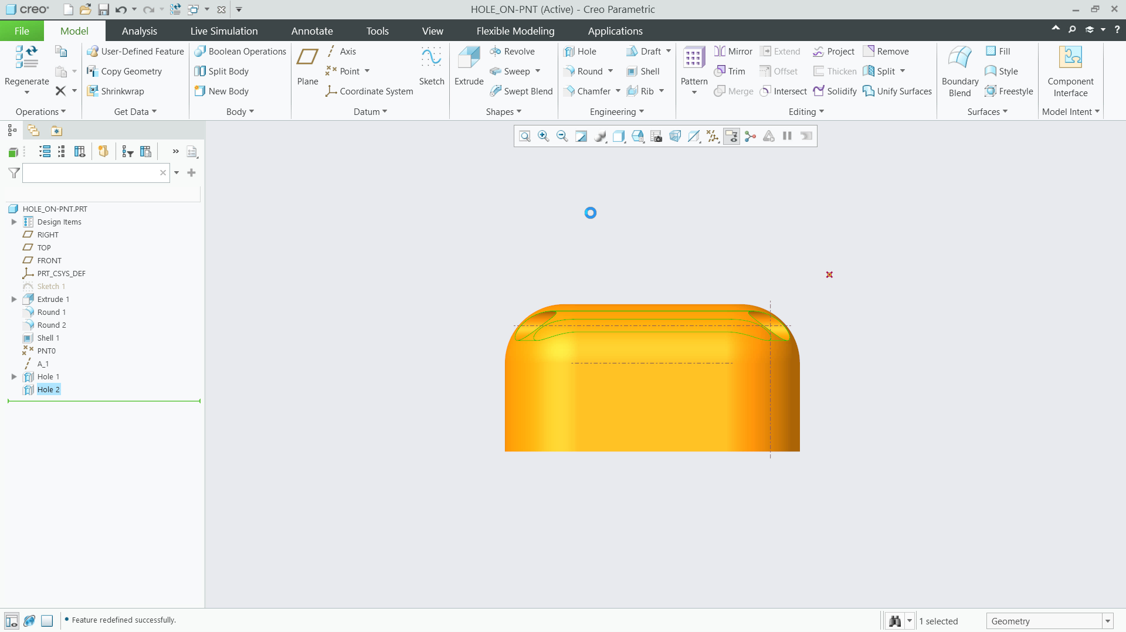Click the Shell tool in Engineering group
The height and width of the screenshot is (632, 1126).
[643, 72]
